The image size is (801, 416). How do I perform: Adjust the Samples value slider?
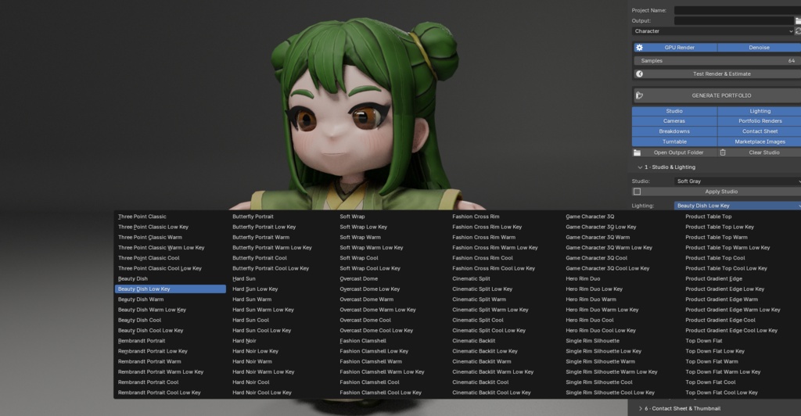pos(717,61)
